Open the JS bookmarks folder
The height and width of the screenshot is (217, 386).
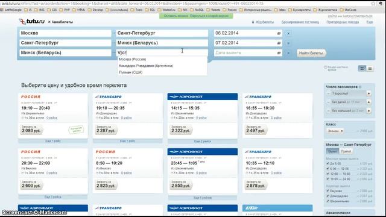click(28, 10)
